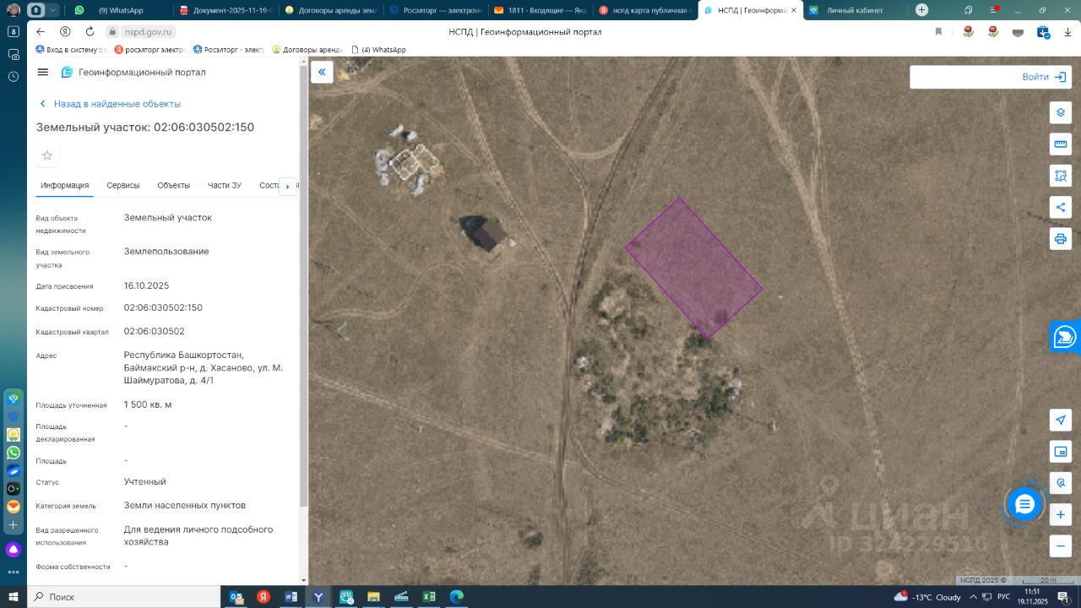Open Outlook from the taskbar
Screen dimensions: 1081x608
(x=236, y=597)
